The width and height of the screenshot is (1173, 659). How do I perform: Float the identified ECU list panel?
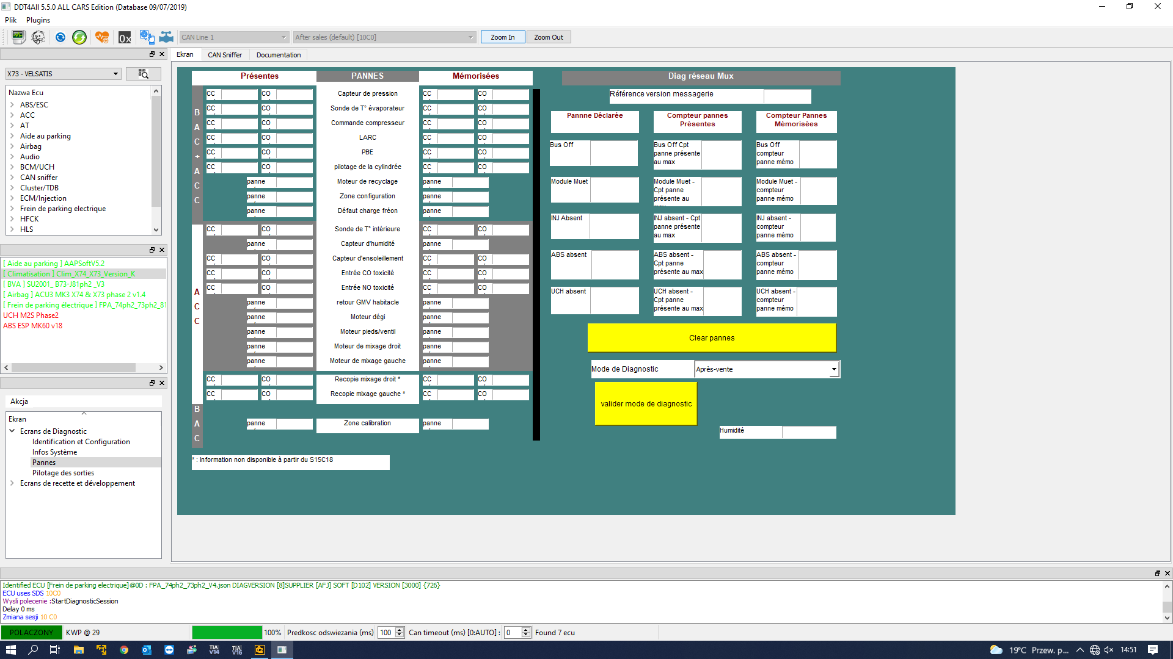(152, 250)
